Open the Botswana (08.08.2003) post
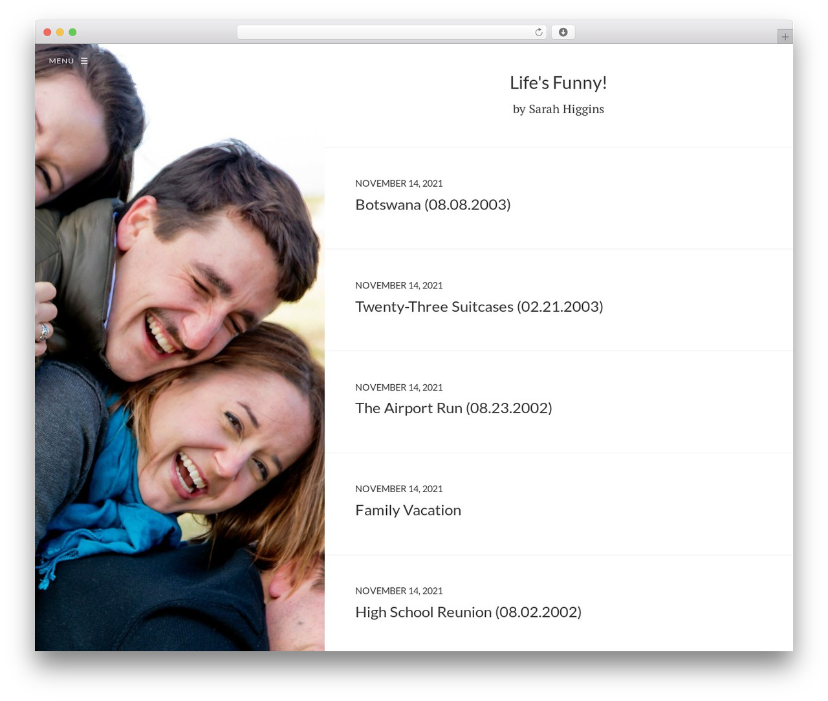This screenshot has width=828, height=701. point(433,205)
